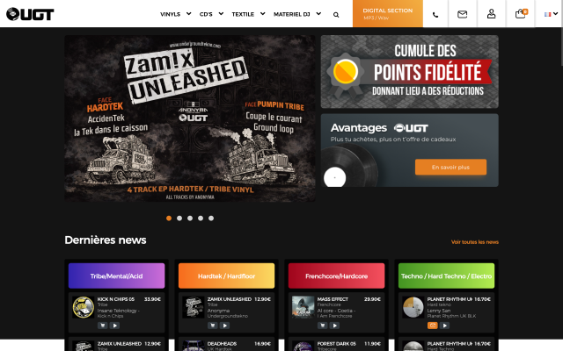Play preview of Mass Effect record

click(x=334, y=326)
